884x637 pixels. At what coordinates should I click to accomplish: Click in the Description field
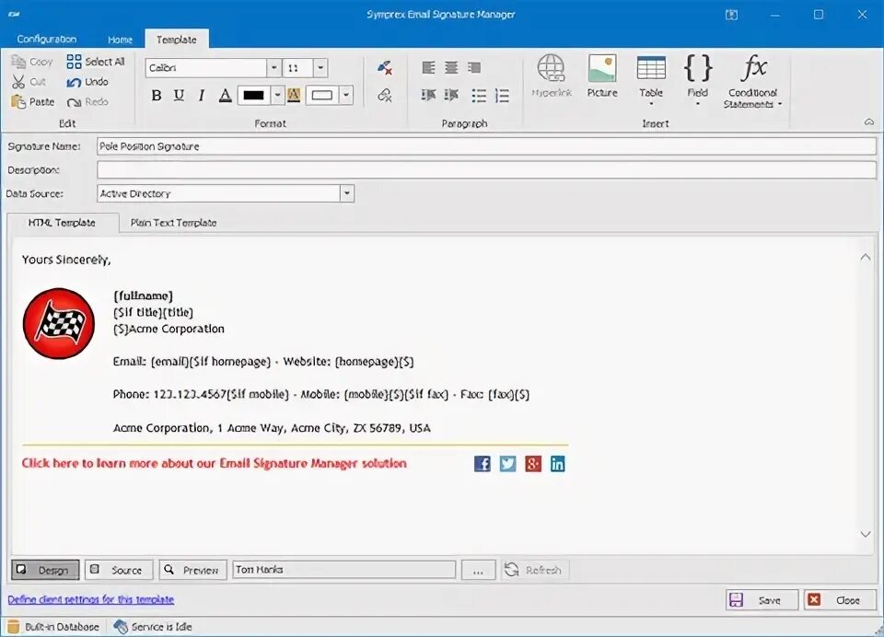click(x=486, y=169)
